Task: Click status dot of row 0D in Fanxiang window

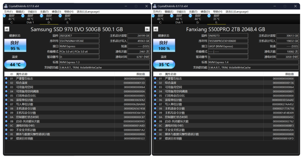Action: pyautogui.click(x=155, y=130)
